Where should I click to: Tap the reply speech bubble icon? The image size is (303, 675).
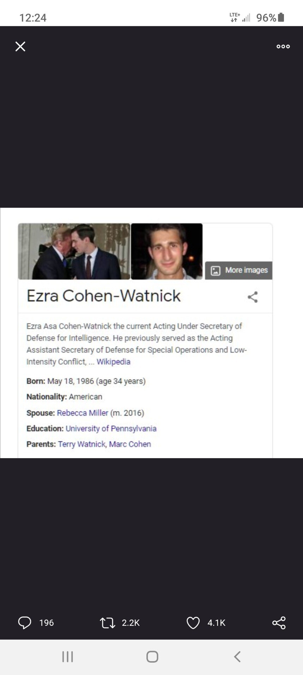tap(25, 623)
